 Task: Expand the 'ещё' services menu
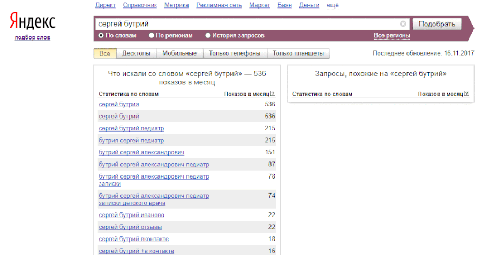pos(333,5)
